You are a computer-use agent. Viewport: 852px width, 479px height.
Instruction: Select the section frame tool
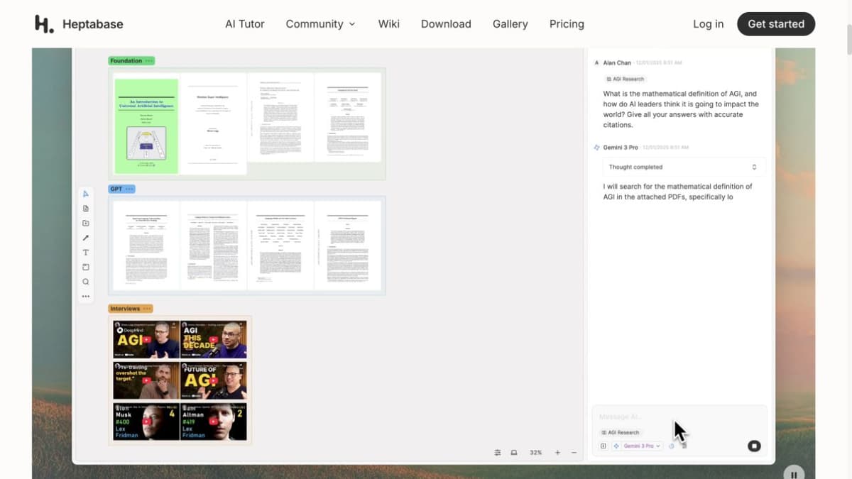tap(86, 267)
